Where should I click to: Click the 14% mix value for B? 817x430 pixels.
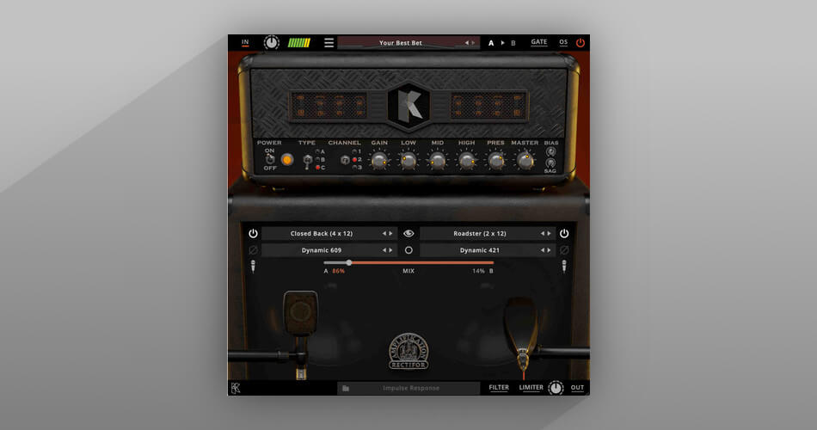point(478,271)
